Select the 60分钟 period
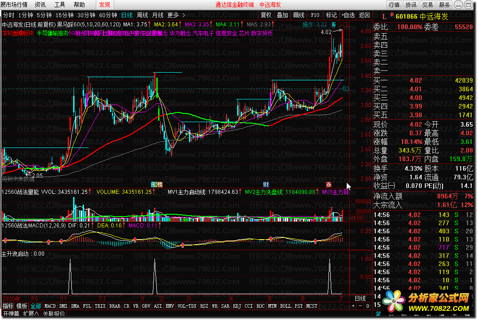The height and width of the screenshot is (320, 478). coord(108,15)
